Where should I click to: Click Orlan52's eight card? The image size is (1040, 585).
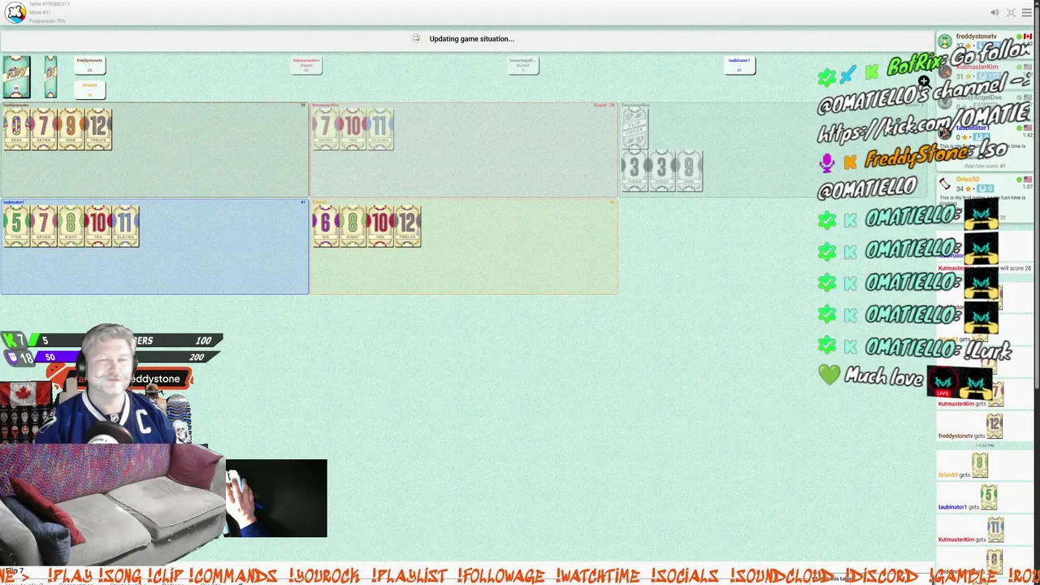(x=353, y=226)
